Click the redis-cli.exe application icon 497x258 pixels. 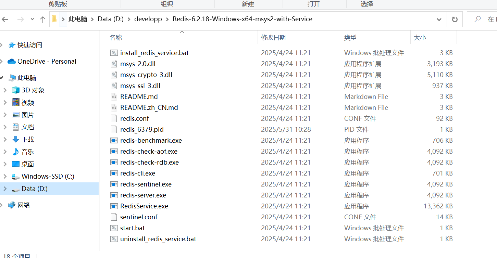click(114, 173)
